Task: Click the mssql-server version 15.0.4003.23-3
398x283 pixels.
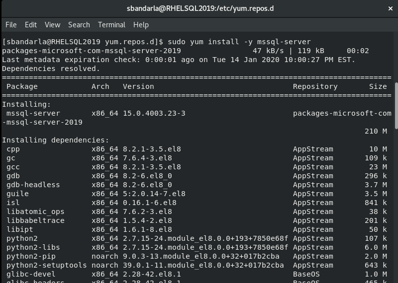Action: (x=154, y=113)
